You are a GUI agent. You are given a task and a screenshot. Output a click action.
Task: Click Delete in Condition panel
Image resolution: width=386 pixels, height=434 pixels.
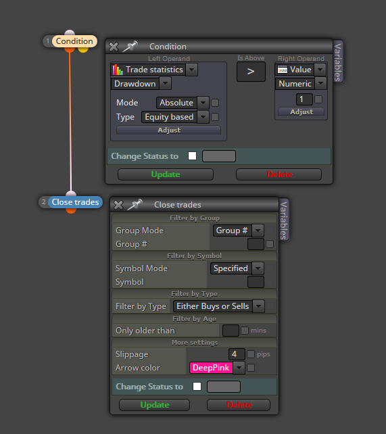click(x=279, y=174)
